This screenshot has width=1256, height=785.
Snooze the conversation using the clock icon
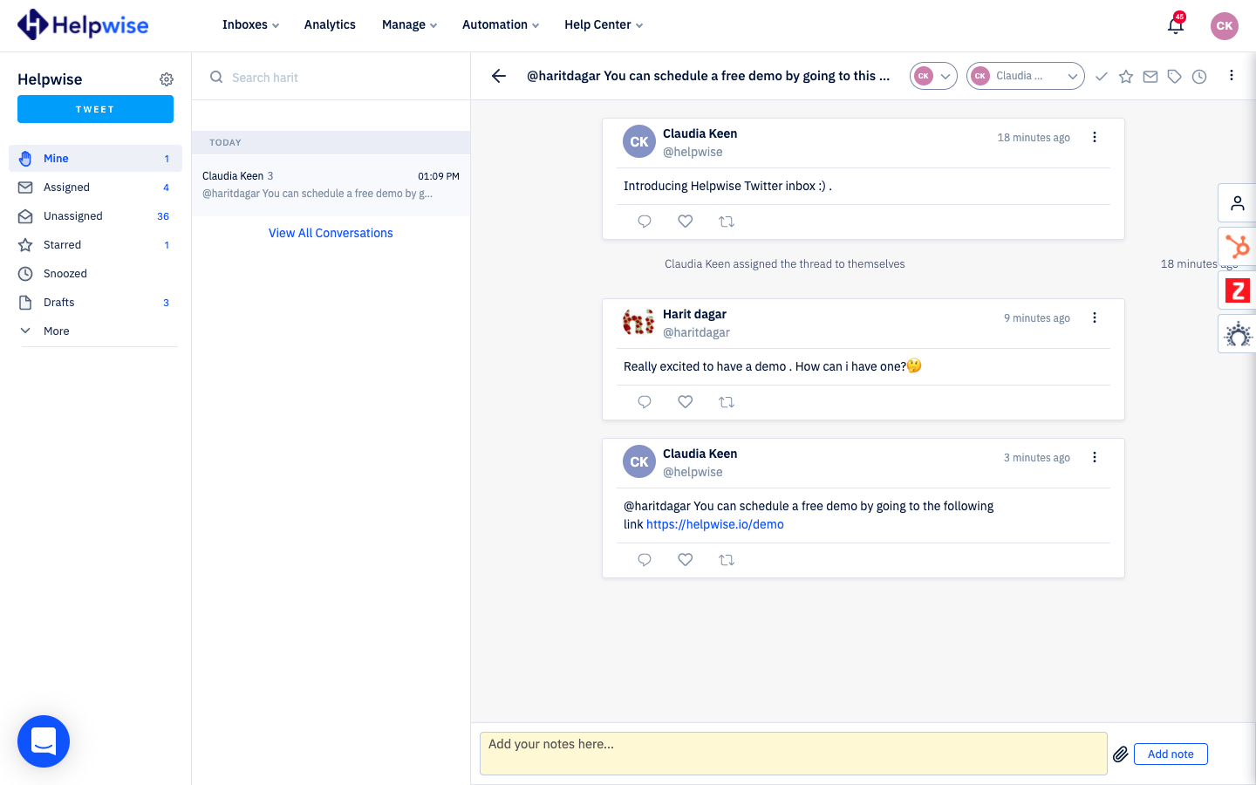pyautogui.click(x=1198, y=76)
